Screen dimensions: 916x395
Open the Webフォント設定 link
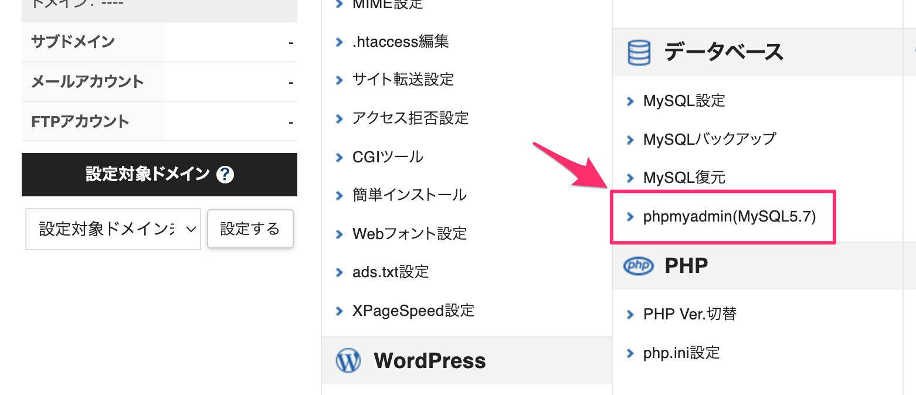[x=410, y=233]
